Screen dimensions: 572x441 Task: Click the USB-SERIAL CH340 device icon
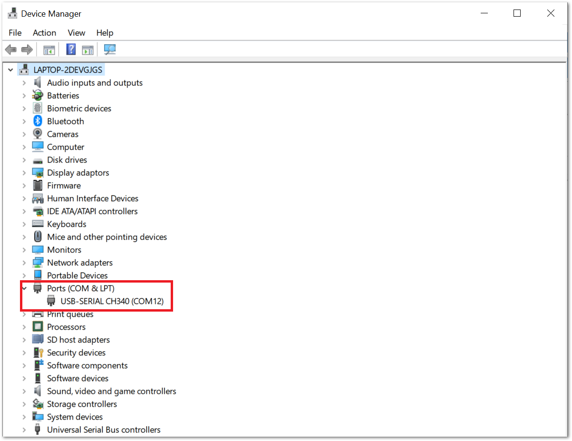pos(51,301)
